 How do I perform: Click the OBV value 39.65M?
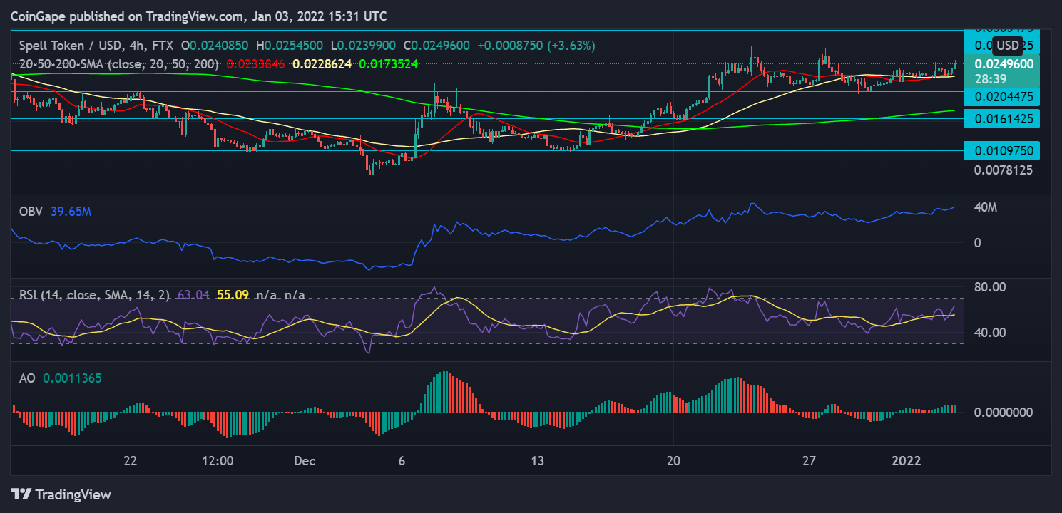(x=71, y=212)
